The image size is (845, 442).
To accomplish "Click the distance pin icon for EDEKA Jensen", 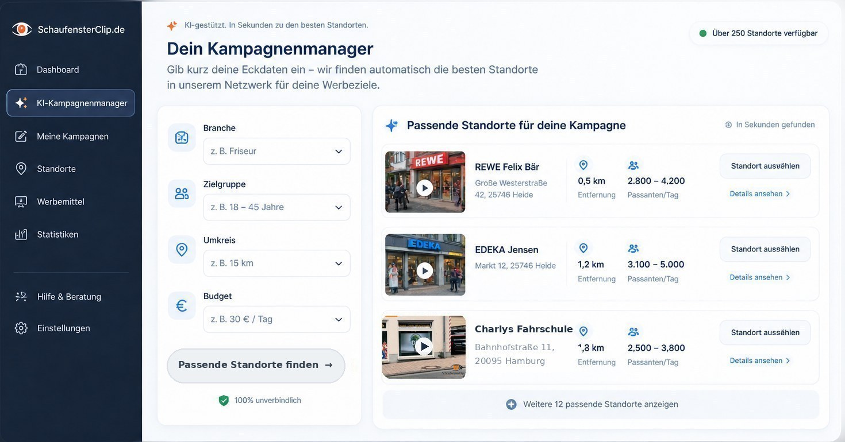I will click(583, 248).
